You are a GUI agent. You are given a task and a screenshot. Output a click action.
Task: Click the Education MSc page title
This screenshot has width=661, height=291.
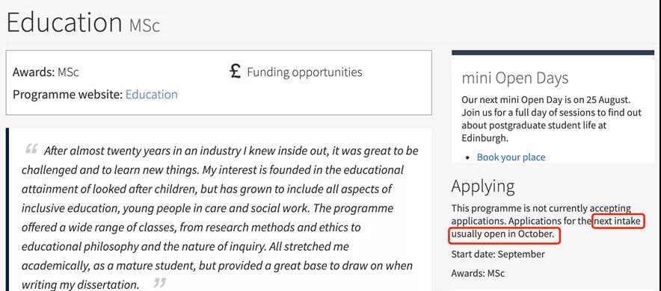(84, 22)
